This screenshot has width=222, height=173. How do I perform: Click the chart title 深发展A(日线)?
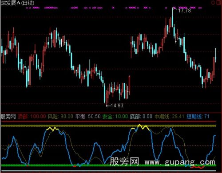click(18, 3)
